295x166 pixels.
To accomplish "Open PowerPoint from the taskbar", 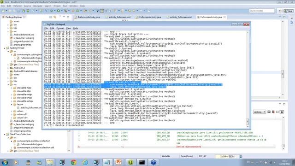I will pos(118,162).
